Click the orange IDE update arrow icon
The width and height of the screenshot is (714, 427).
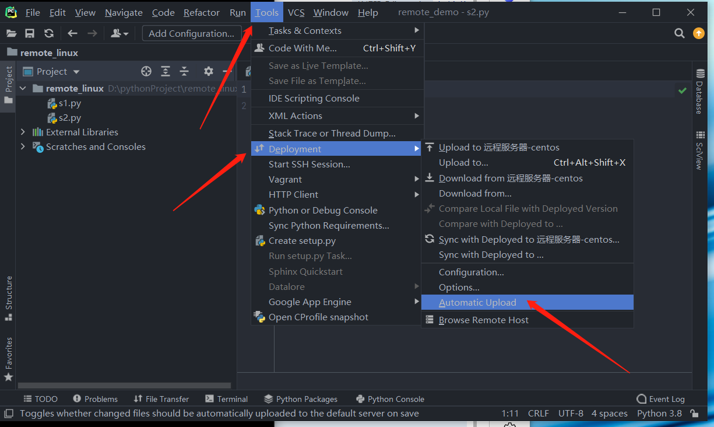point(698,33)
